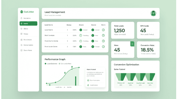This screenshot has width=178, height=99.
Task: Open the KPI Cards 45 card
Action: (148, 30)
